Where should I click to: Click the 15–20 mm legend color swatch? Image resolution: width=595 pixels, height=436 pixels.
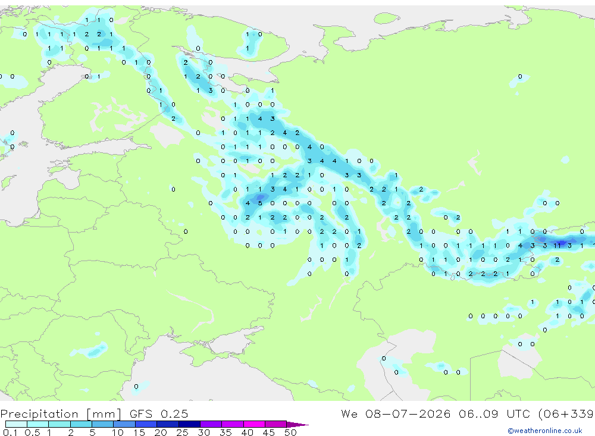pos(146,424)
